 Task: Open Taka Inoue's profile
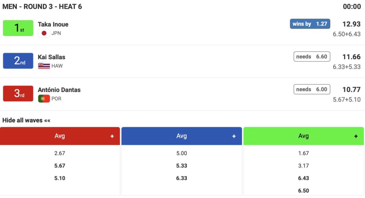[x=53, y=24]
